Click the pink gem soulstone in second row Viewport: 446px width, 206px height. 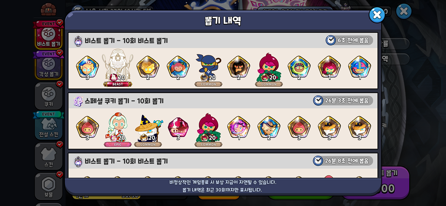point(178,128)
